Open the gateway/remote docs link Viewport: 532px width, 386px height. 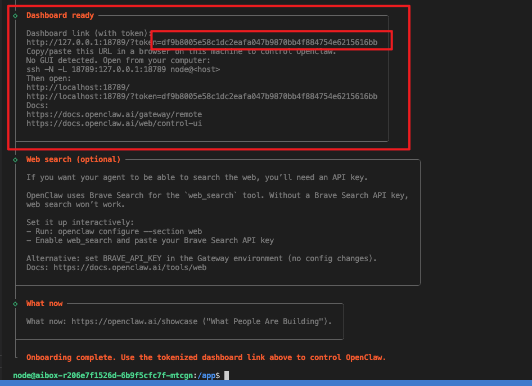[114, 114]
